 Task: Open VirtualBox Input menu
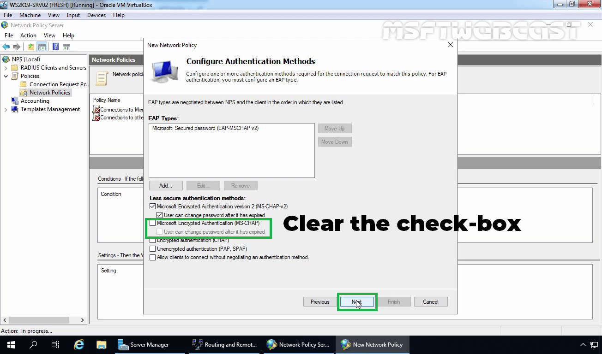(73, 15)
